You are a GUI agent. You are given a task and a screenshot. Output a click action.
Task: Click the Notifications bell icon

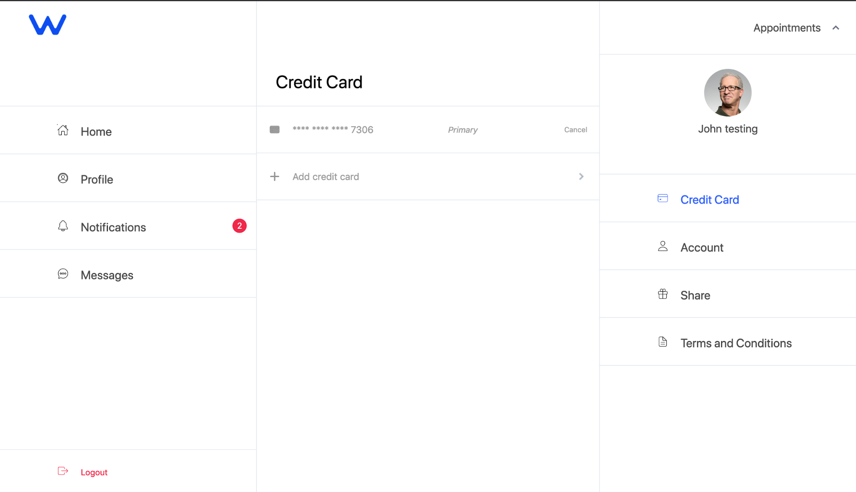[63, 226]
